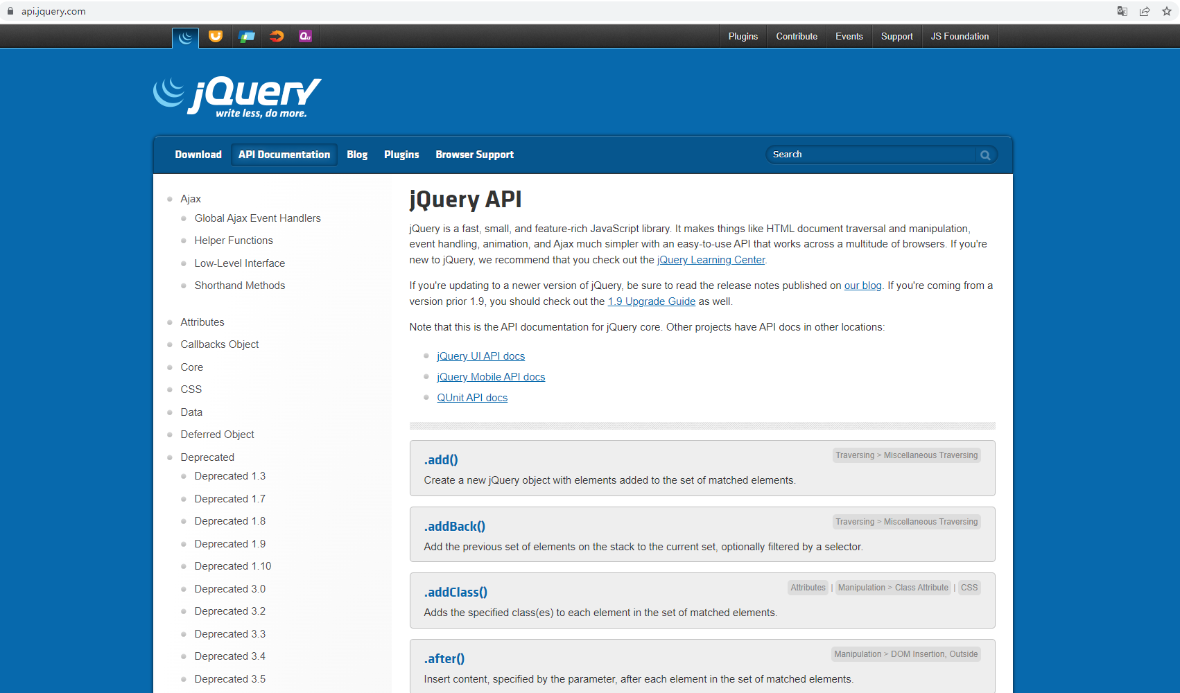
Task: Focus the Search input field
Action: [x=870, y=155]
